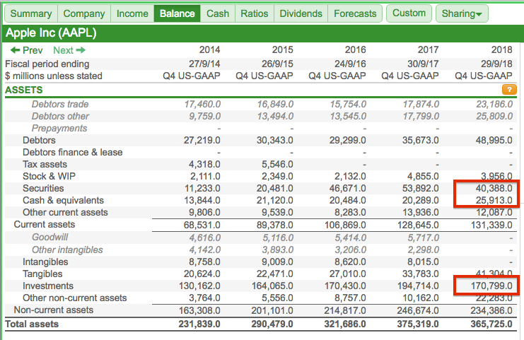The width and height of the screenshot is (524, 340).
Task: Click Current assets 2018 value 131,339.0
Action: (x=491, y=225)
